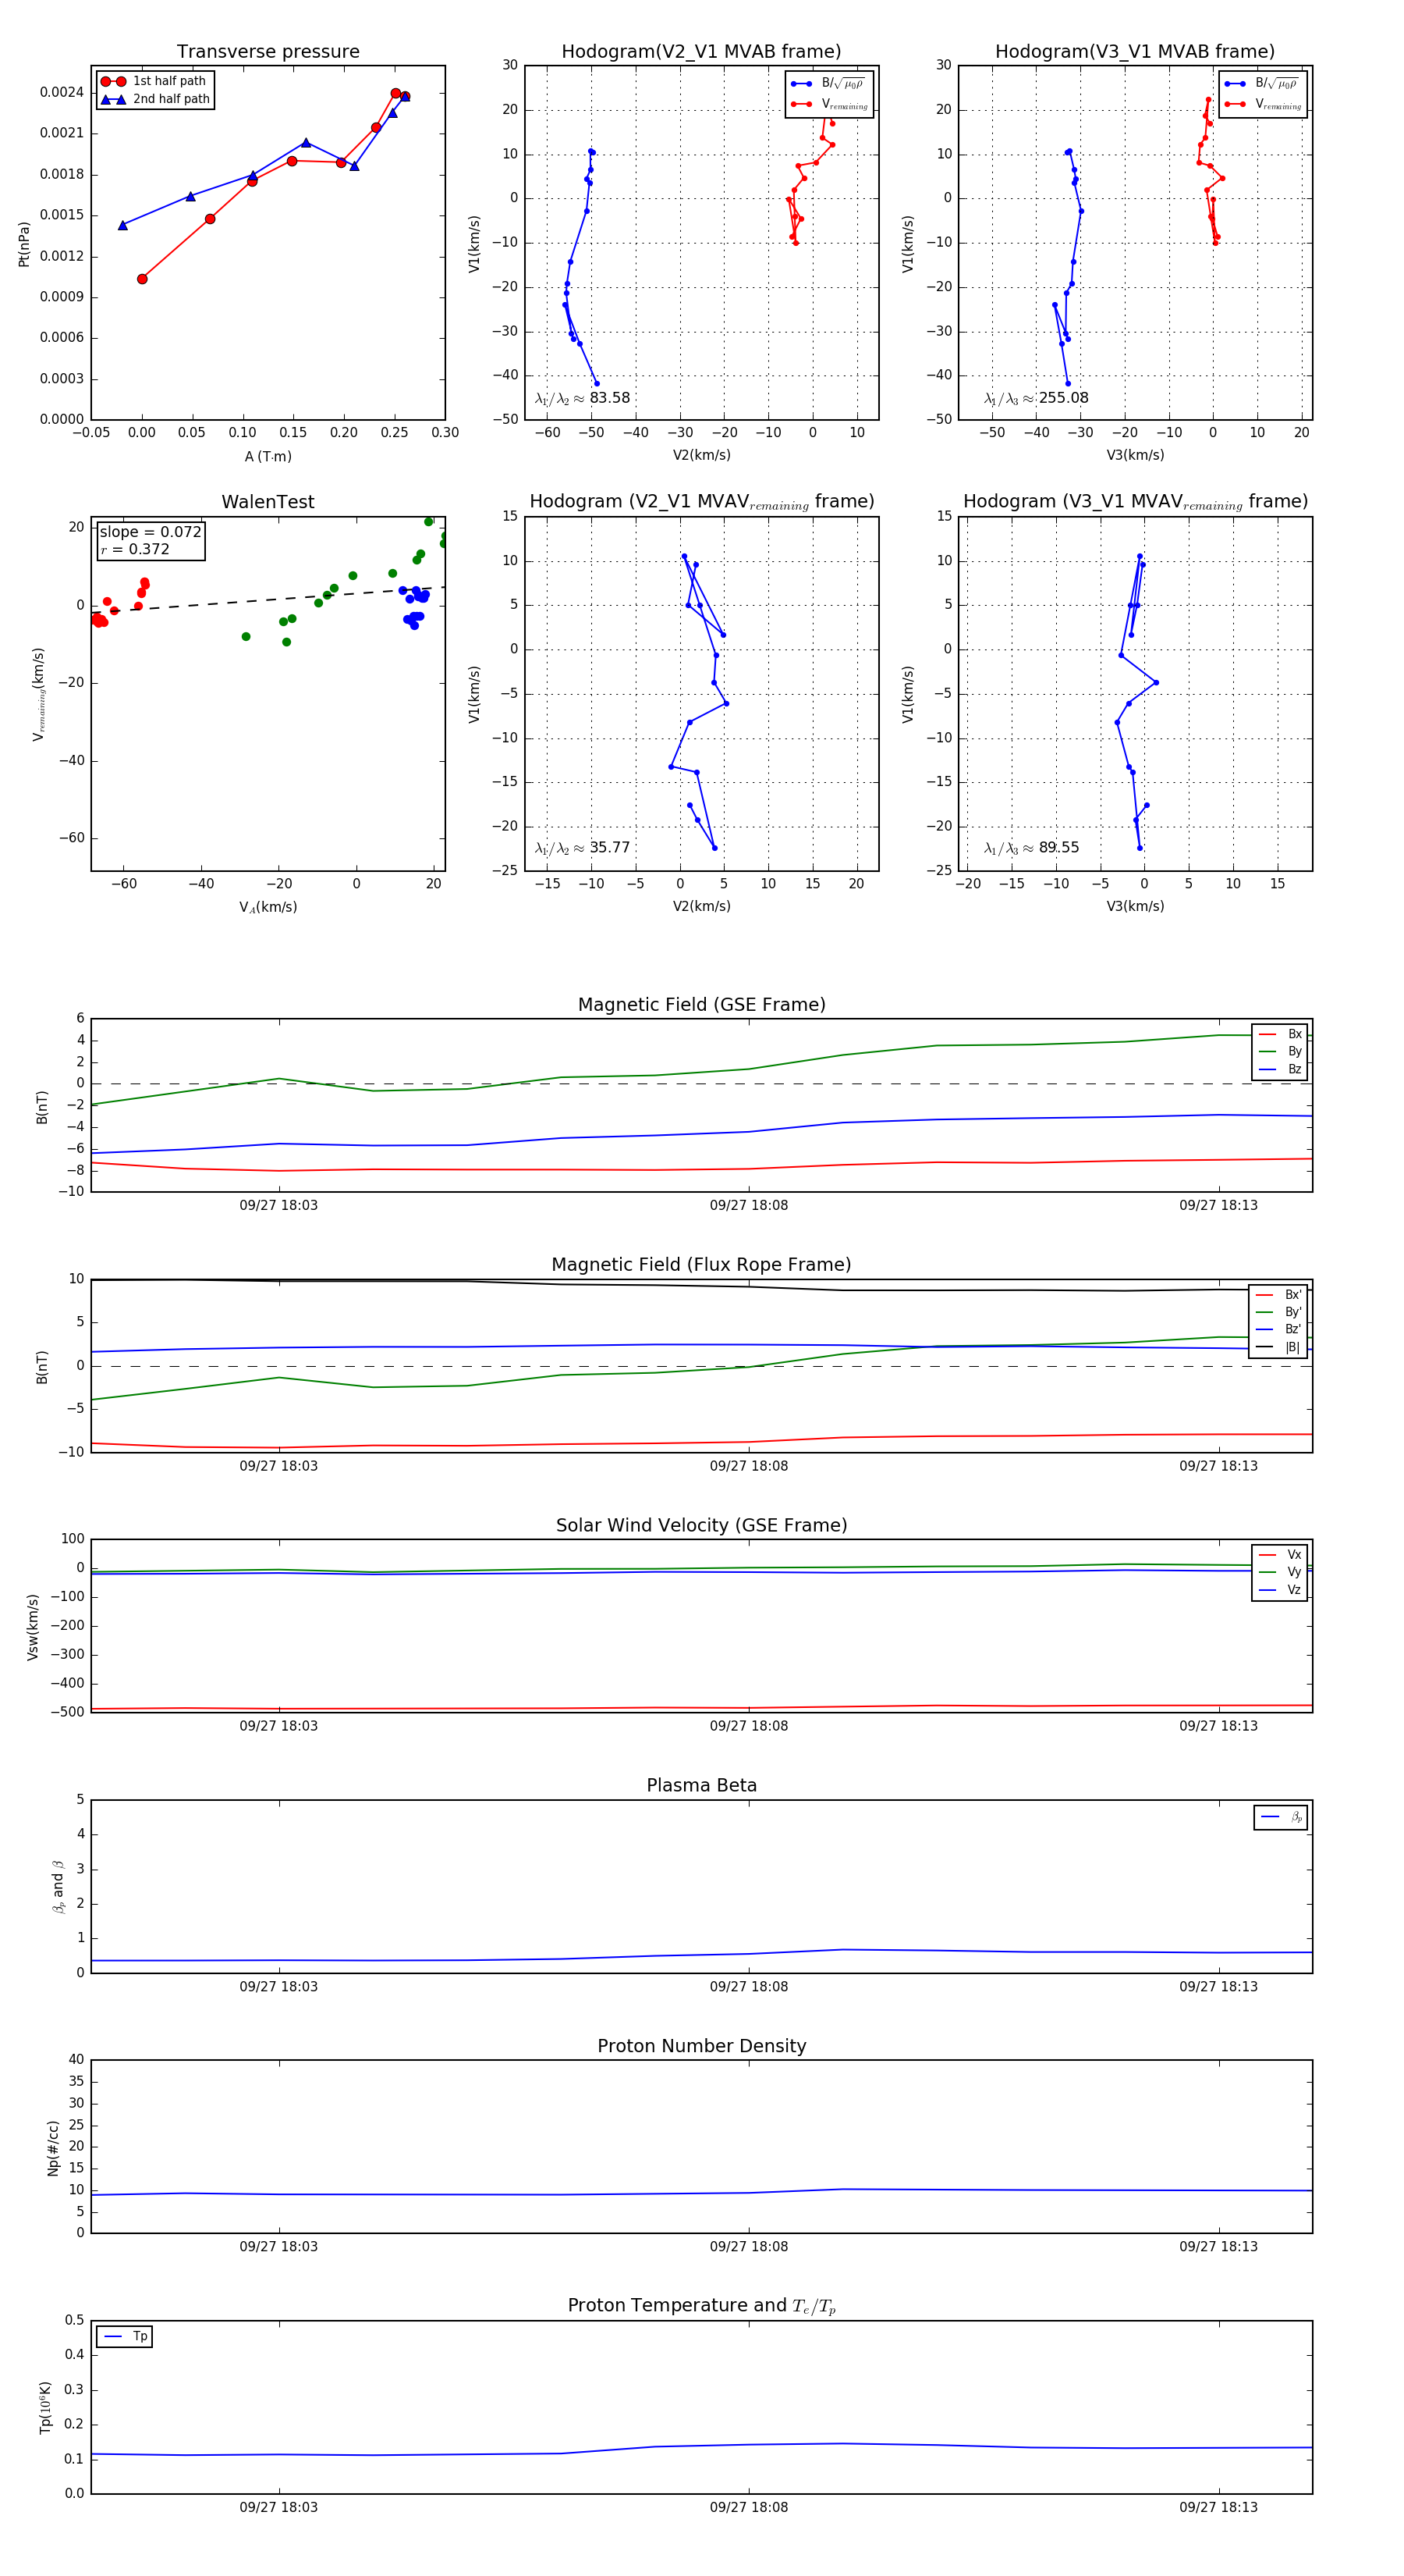Click the "Magnetic Field (Flux Rope Frame)" title
The height and width of the screenshot is (2576, 1404).
[x=701, y=1265]
